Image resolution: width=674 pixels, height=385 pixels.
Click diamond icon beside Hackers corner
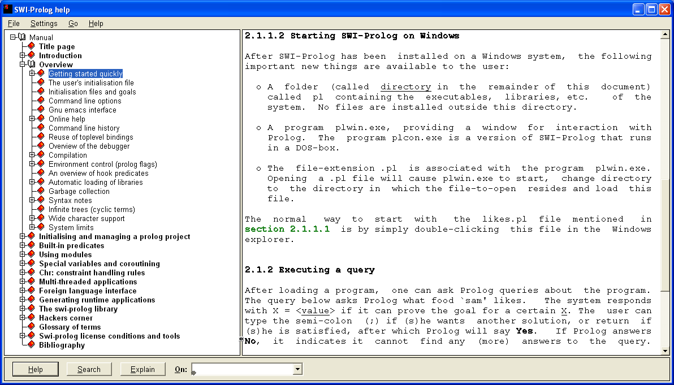pos(31,317)
